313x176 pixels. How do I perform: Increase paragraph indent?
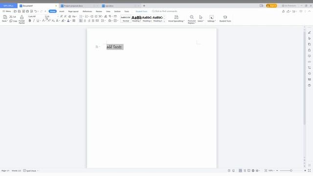(96, 16)
